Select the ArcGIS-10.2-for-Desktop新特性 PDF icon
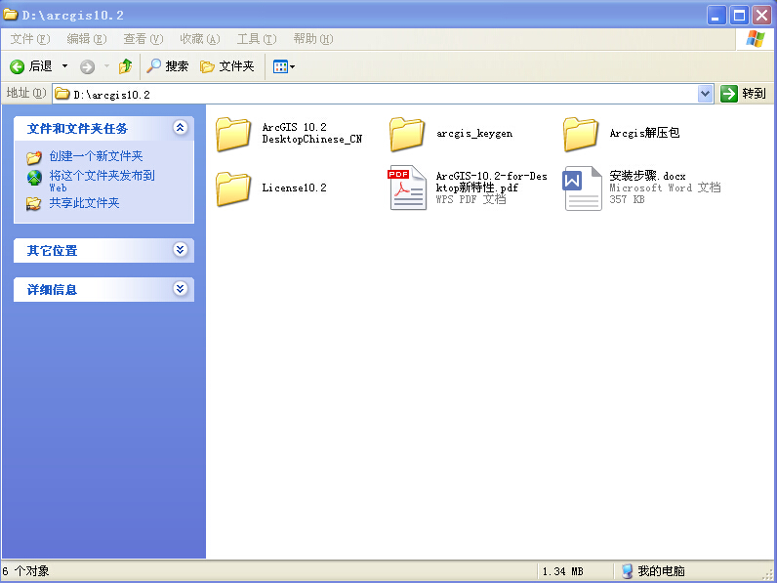This screenshot has width=777, height=583. [x=407, y=187]
